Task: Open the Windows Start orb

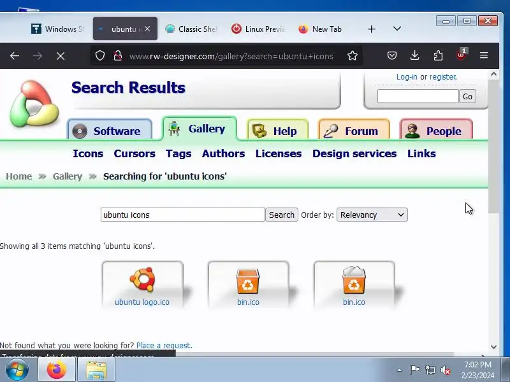Action: [17, 369]
